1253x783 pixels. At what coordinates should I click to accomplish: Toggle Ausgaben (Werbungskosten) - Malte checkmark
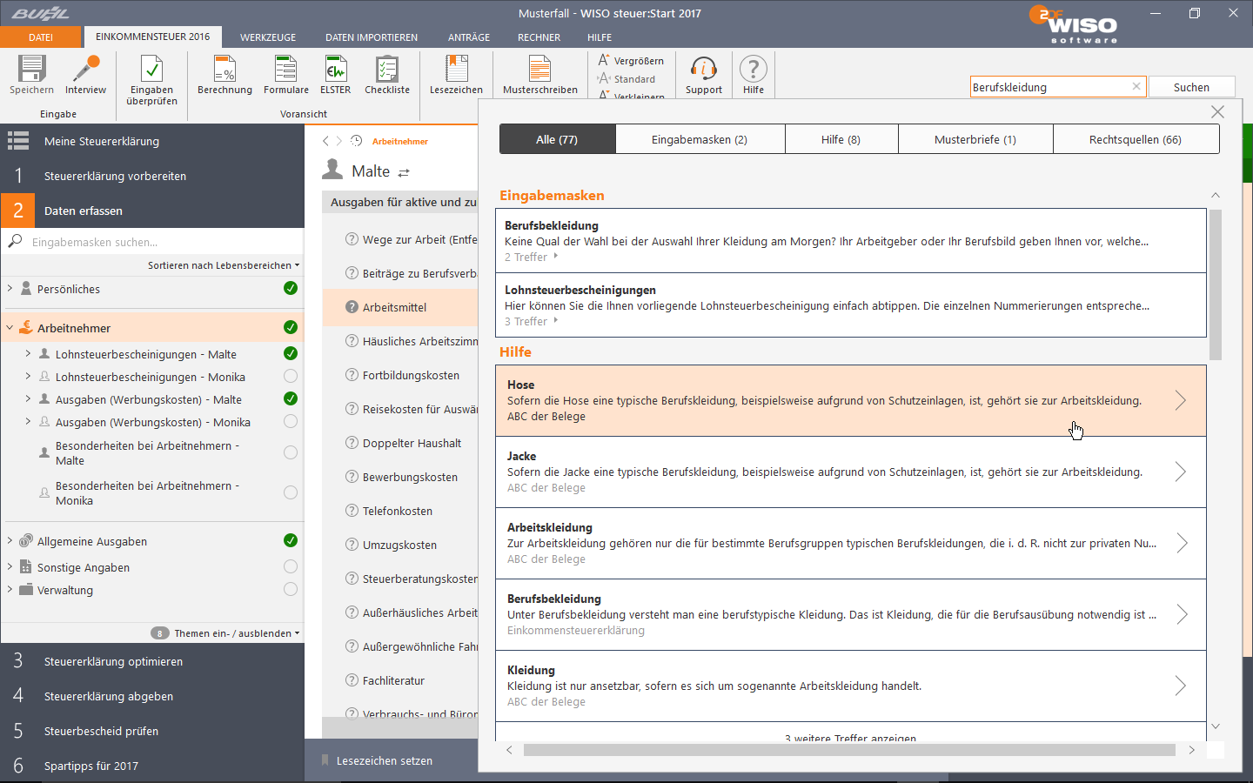point(291,398)
